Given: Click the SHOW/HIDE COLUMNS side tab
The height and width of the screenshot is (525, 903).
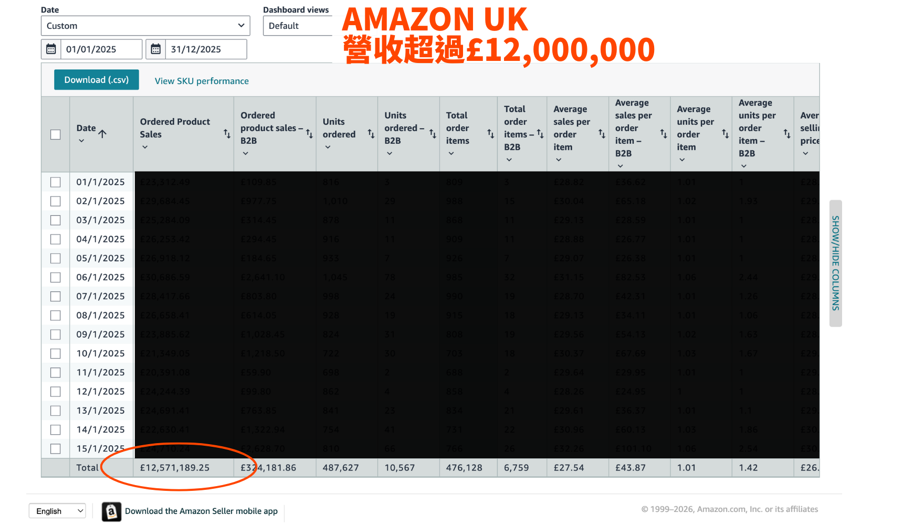Looking at the screenshot, I should pos(835,263).
